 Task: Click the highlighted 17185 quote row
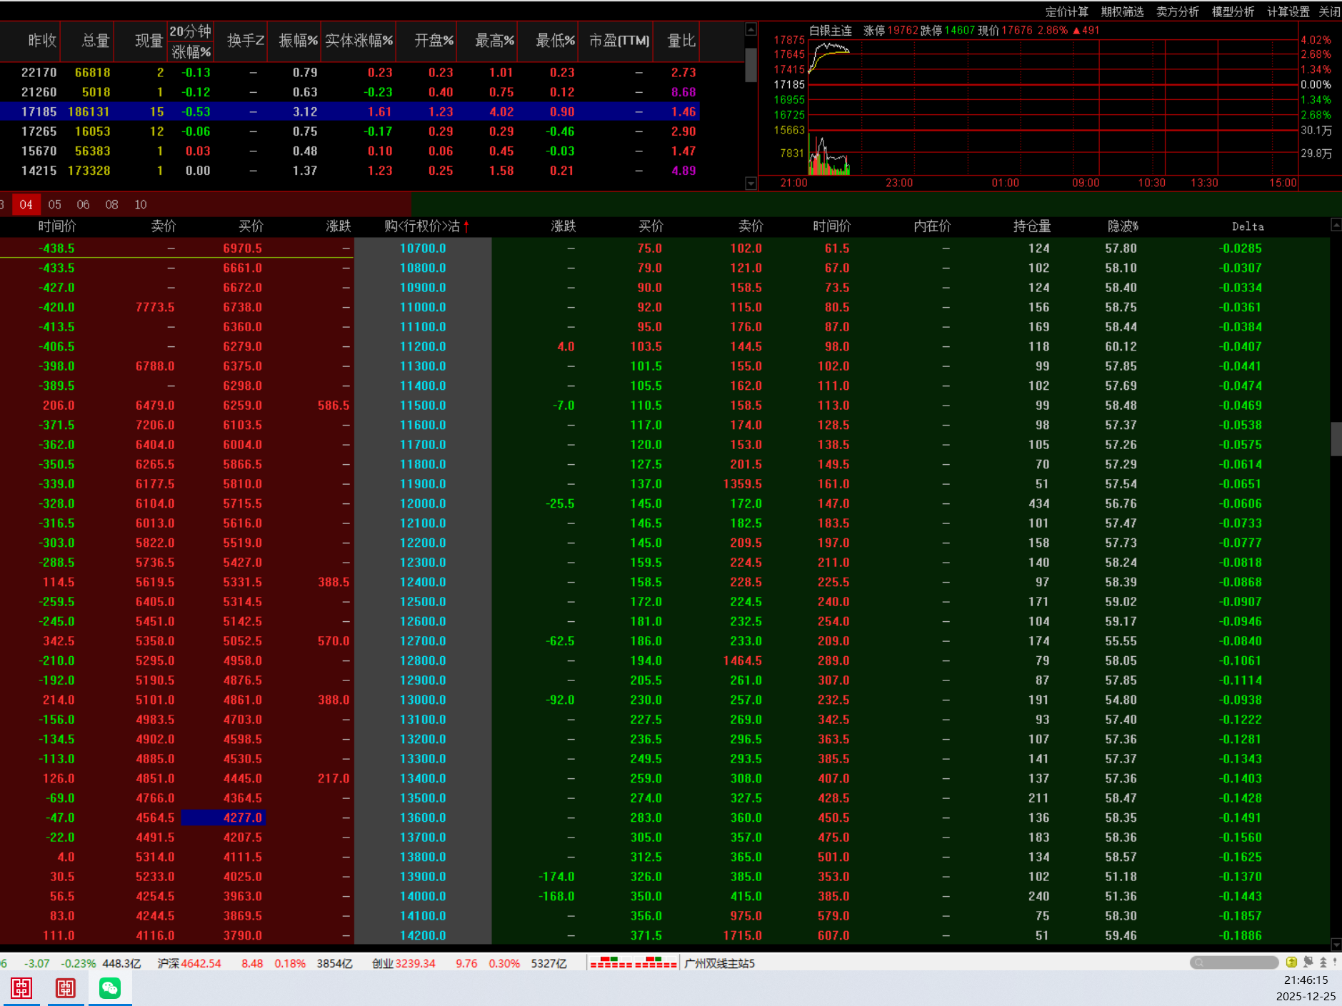pyautogui.click(x=350, y=112)
